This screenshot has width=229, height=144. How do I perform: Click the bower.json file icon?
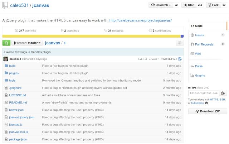pos(6,110)
